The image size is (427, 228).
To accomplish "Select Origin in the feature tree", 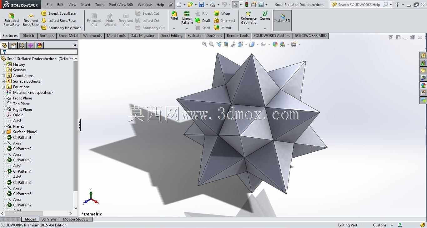I will 18,115.
